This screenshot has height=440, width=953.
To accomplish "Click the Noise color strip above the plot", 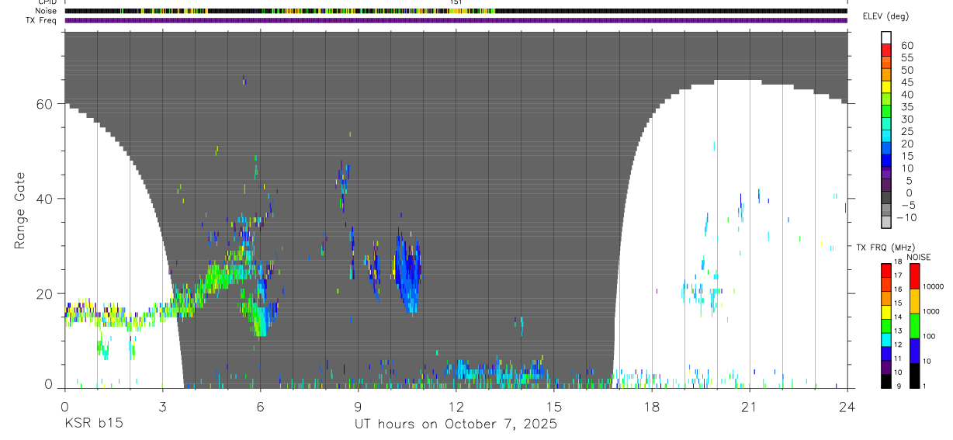I will tap(456, 11).
